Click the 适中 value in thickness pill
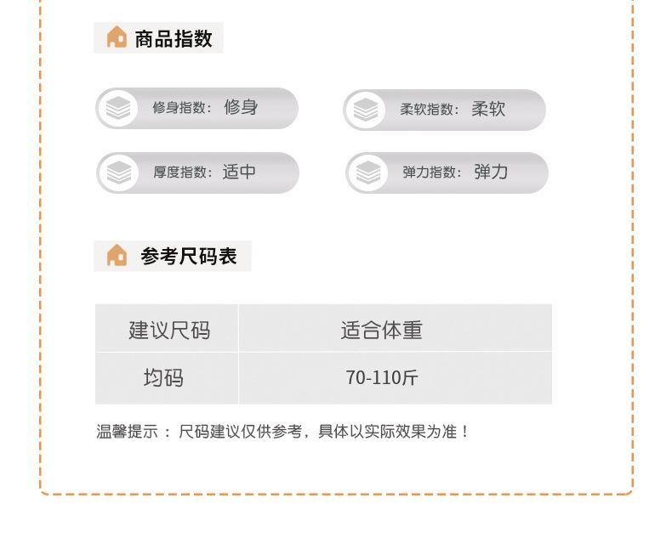The width and height of the screenshot is (672, 543). pyautogui.click(x=239, y=172)
